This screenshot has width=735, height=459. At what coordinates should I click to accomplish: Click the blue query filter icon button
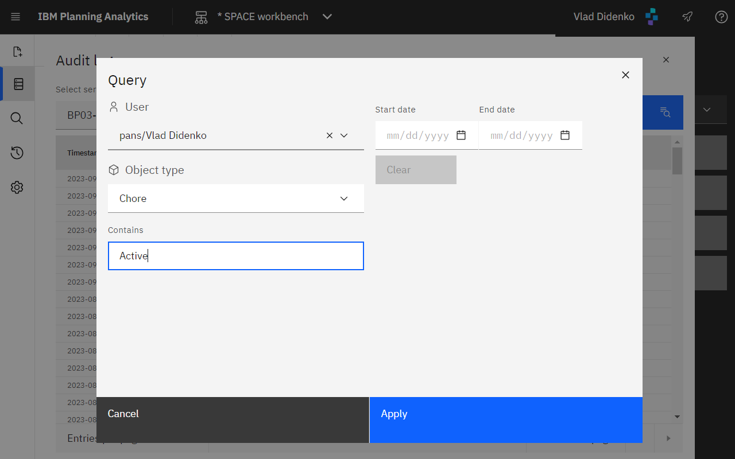pos(665,112)
